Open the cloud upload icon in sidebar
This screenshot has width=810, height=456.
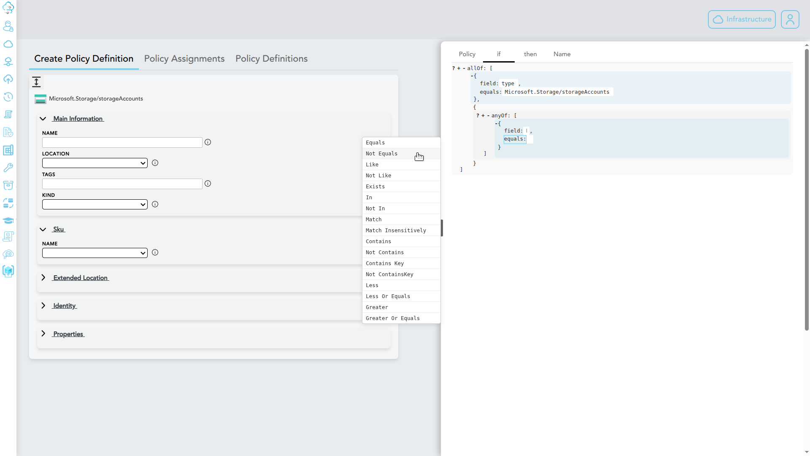coord(8,79)
